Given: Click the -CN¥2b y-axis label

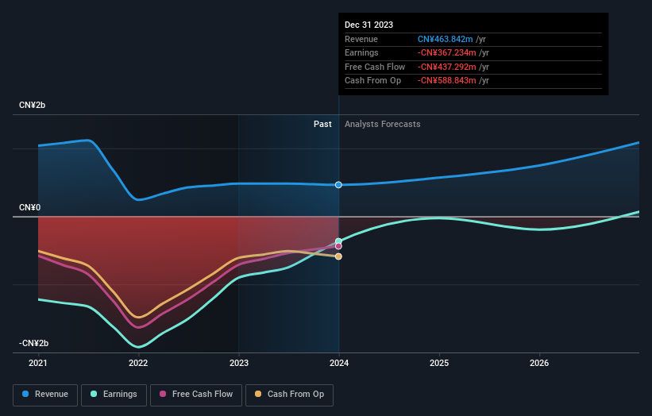Looking at the screenshot, I should [x=33, y=343].
